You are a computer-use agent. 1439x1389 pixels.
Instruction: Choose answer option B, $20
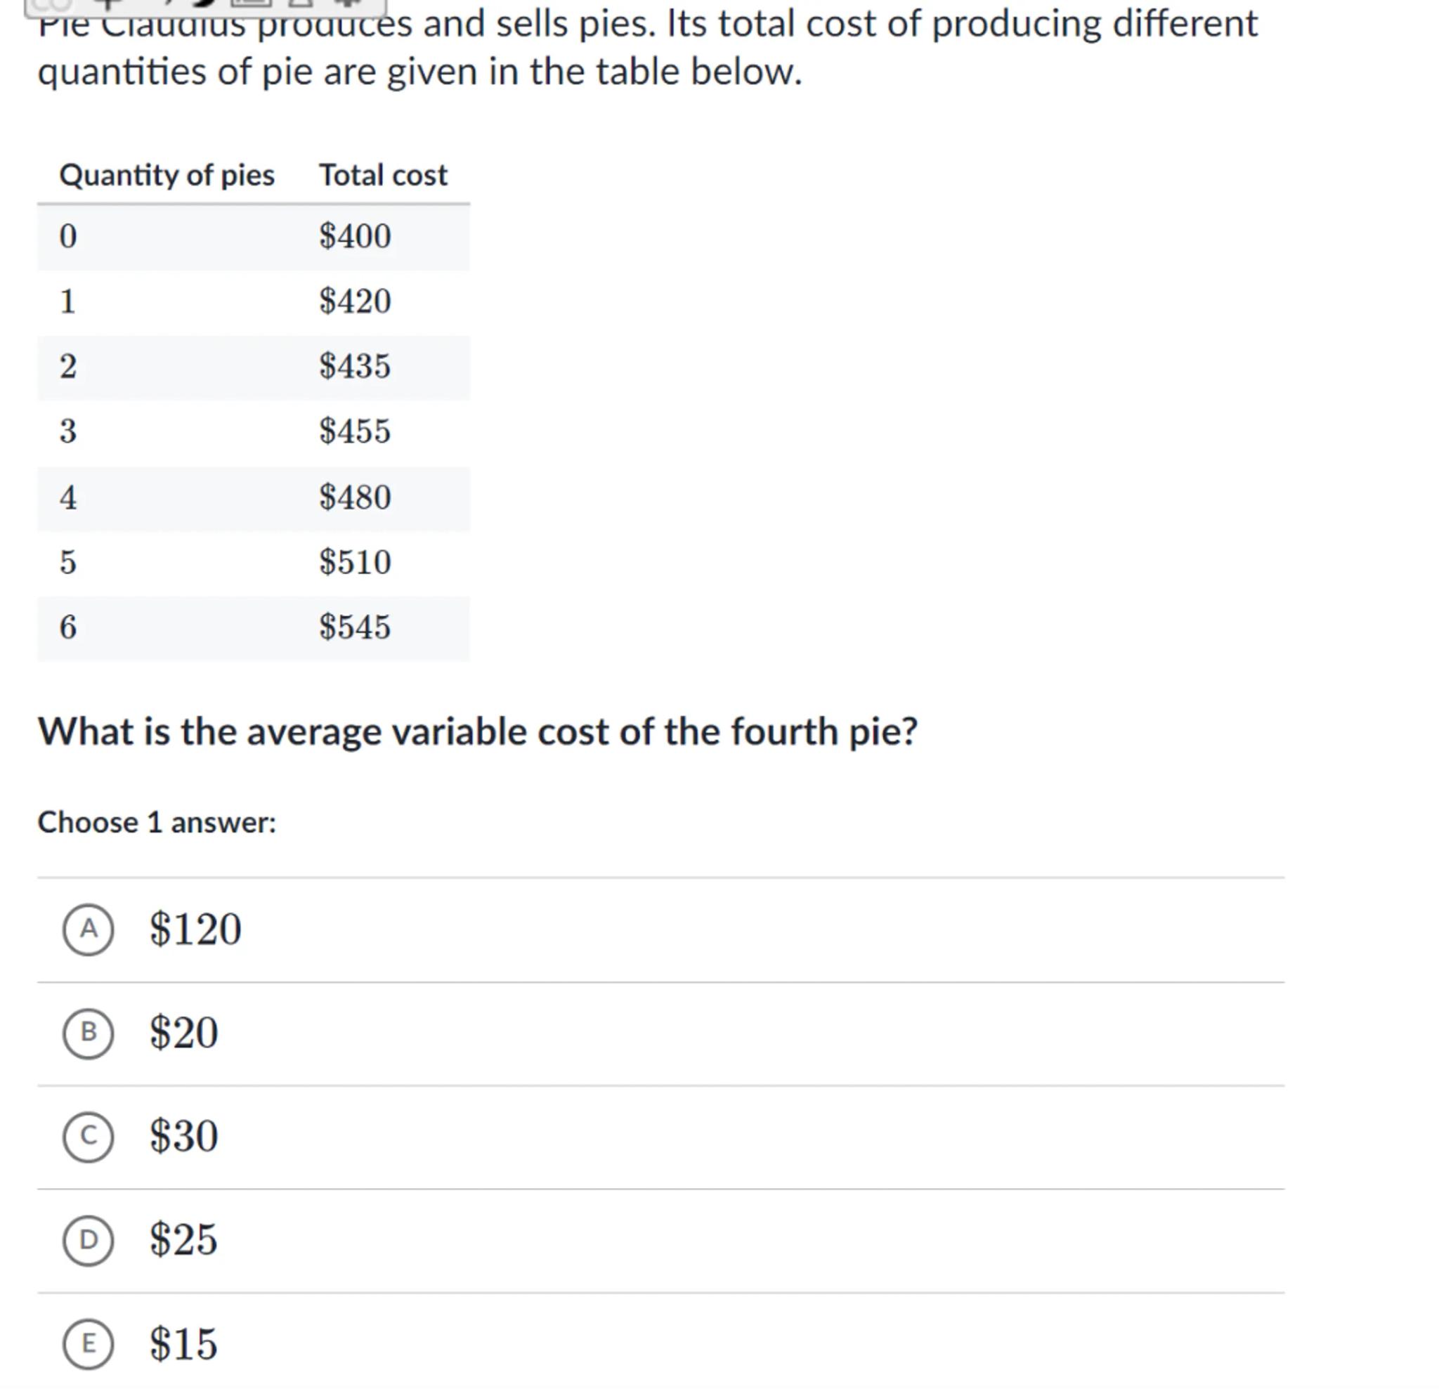point(88,1033)
